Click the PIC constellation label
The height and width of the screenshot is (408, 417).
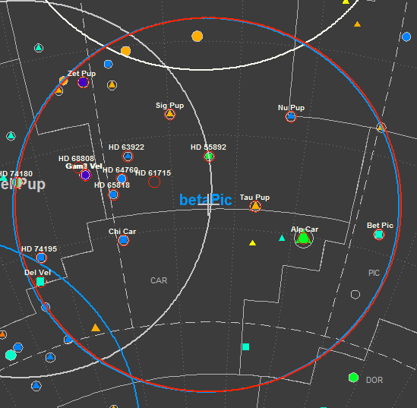click(374, 273)
